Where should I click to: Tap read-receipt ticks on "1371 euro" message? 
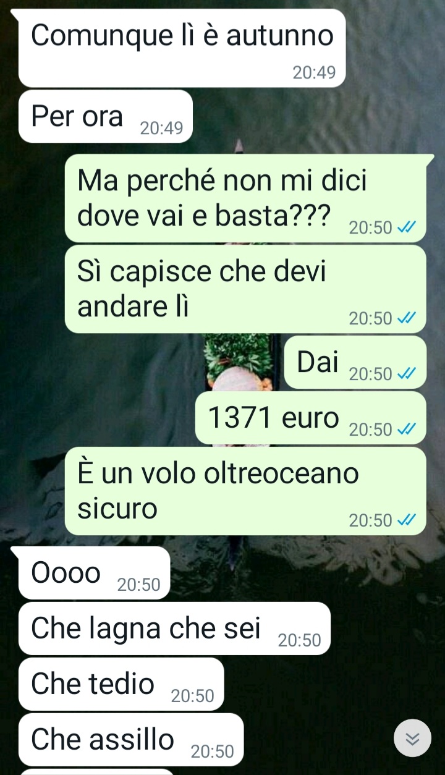click(406, 429)
